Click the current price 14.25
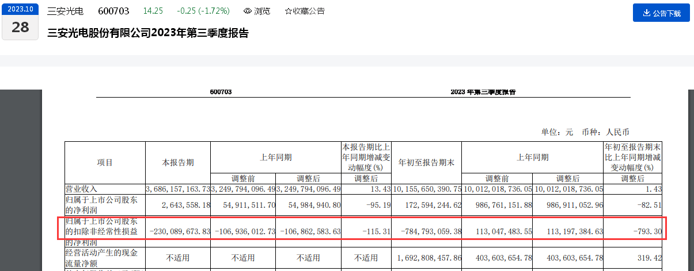Screen dimensions: 694x271 point(152,11)
